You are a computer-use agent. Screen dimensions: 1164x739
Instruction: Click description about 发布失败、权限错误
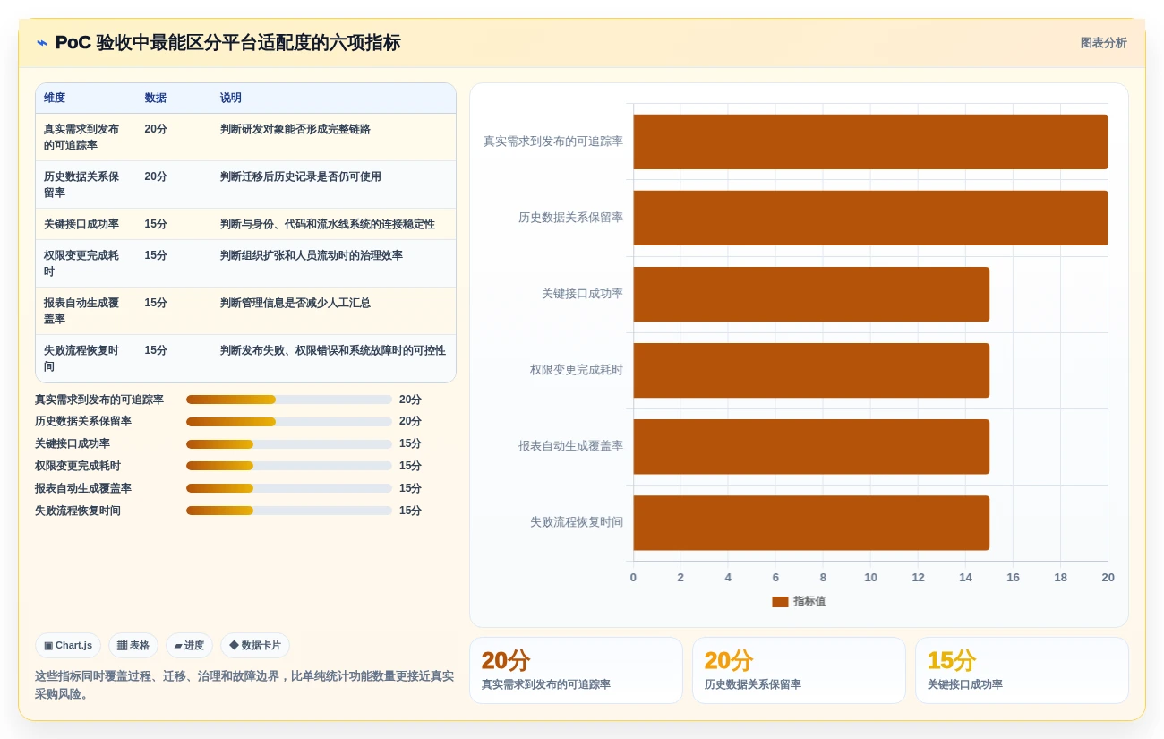click(x=333, y=350)
